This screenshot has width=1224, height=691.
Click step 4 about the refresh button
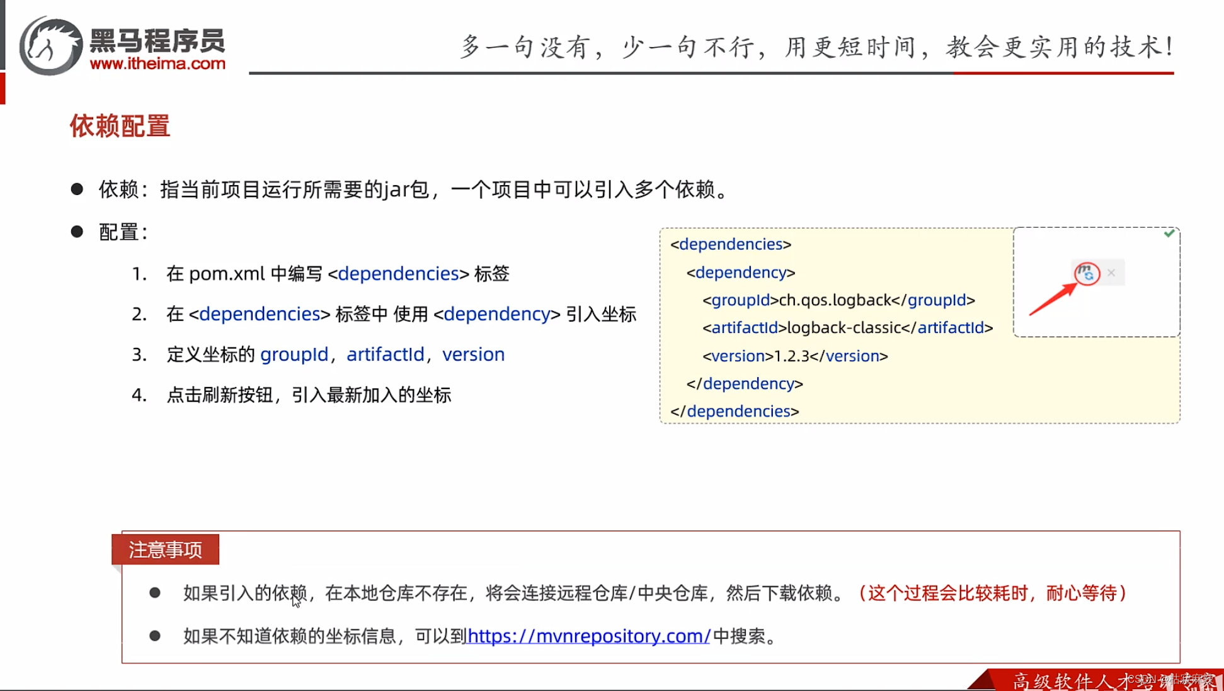tap(309, 395)
